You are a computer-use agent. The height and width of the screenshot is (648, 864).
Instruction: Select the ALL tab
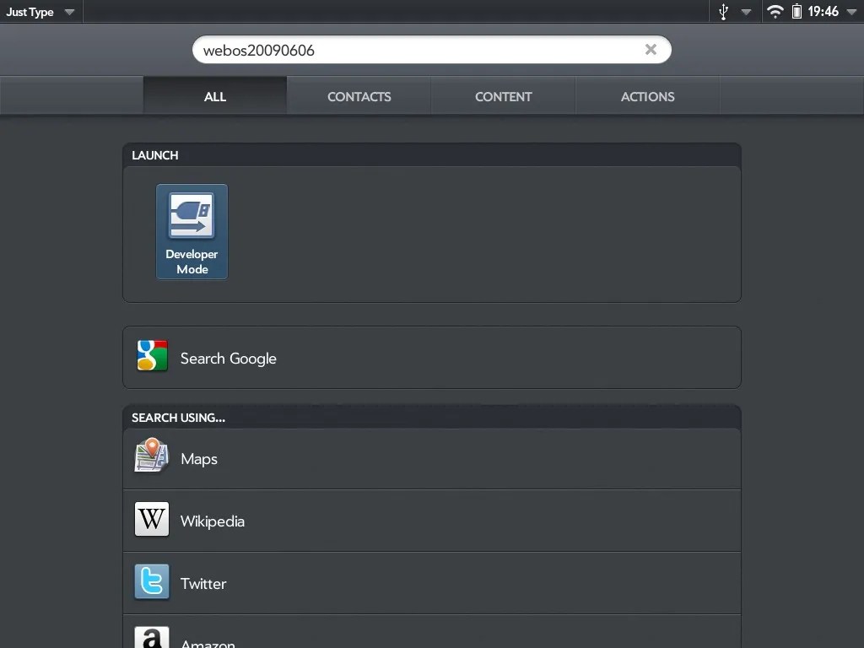pyautogui.click(x=214, y=96)
